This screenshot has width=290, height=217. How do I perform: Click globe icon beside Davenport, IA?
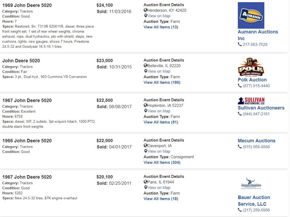tap(146, 146)
